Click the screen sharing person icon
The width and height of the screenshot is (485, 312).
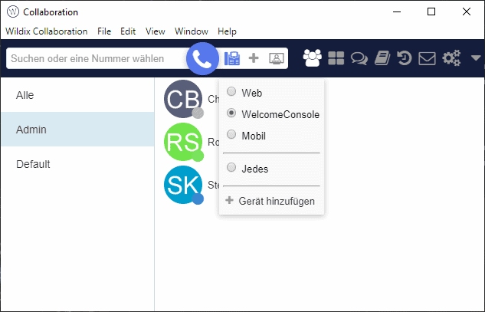point(277,58)
